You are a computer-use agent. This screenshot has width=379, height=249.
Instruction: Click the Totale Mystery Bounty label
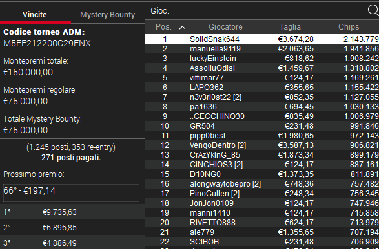[x=43, y=119]
